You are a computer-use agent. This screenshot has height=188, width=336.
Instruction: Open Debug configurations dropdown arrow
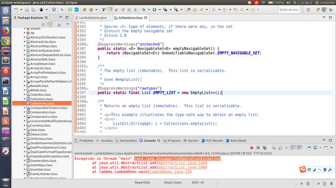(149, 10)
